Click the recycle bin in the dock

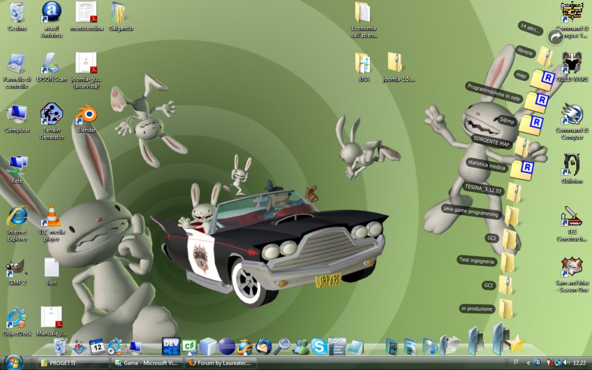pyautogui.click(x=60, y=346)
